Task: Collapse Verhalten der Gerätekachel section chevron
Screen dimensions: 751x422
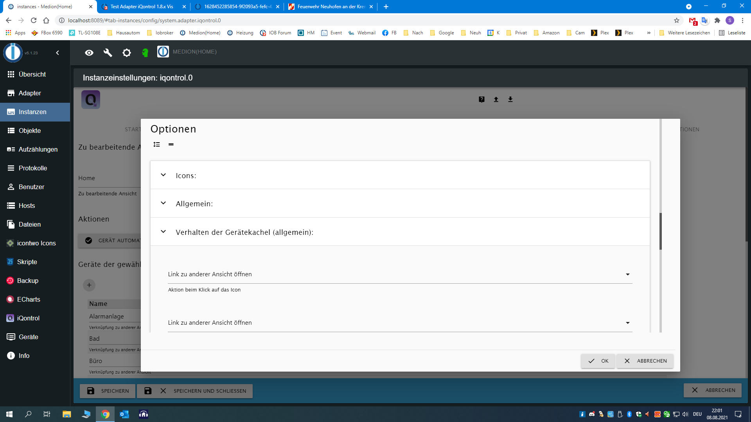Action: [x=163, y=232]
